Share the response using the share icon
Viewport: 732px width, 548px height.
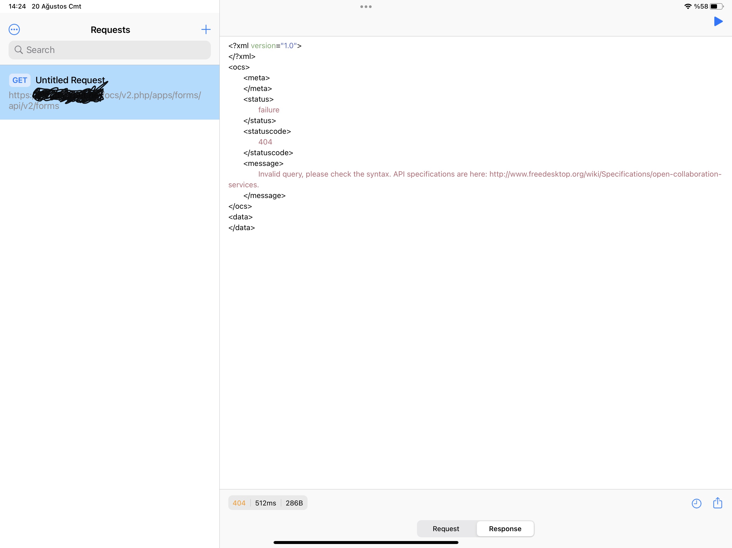[718, 503]
